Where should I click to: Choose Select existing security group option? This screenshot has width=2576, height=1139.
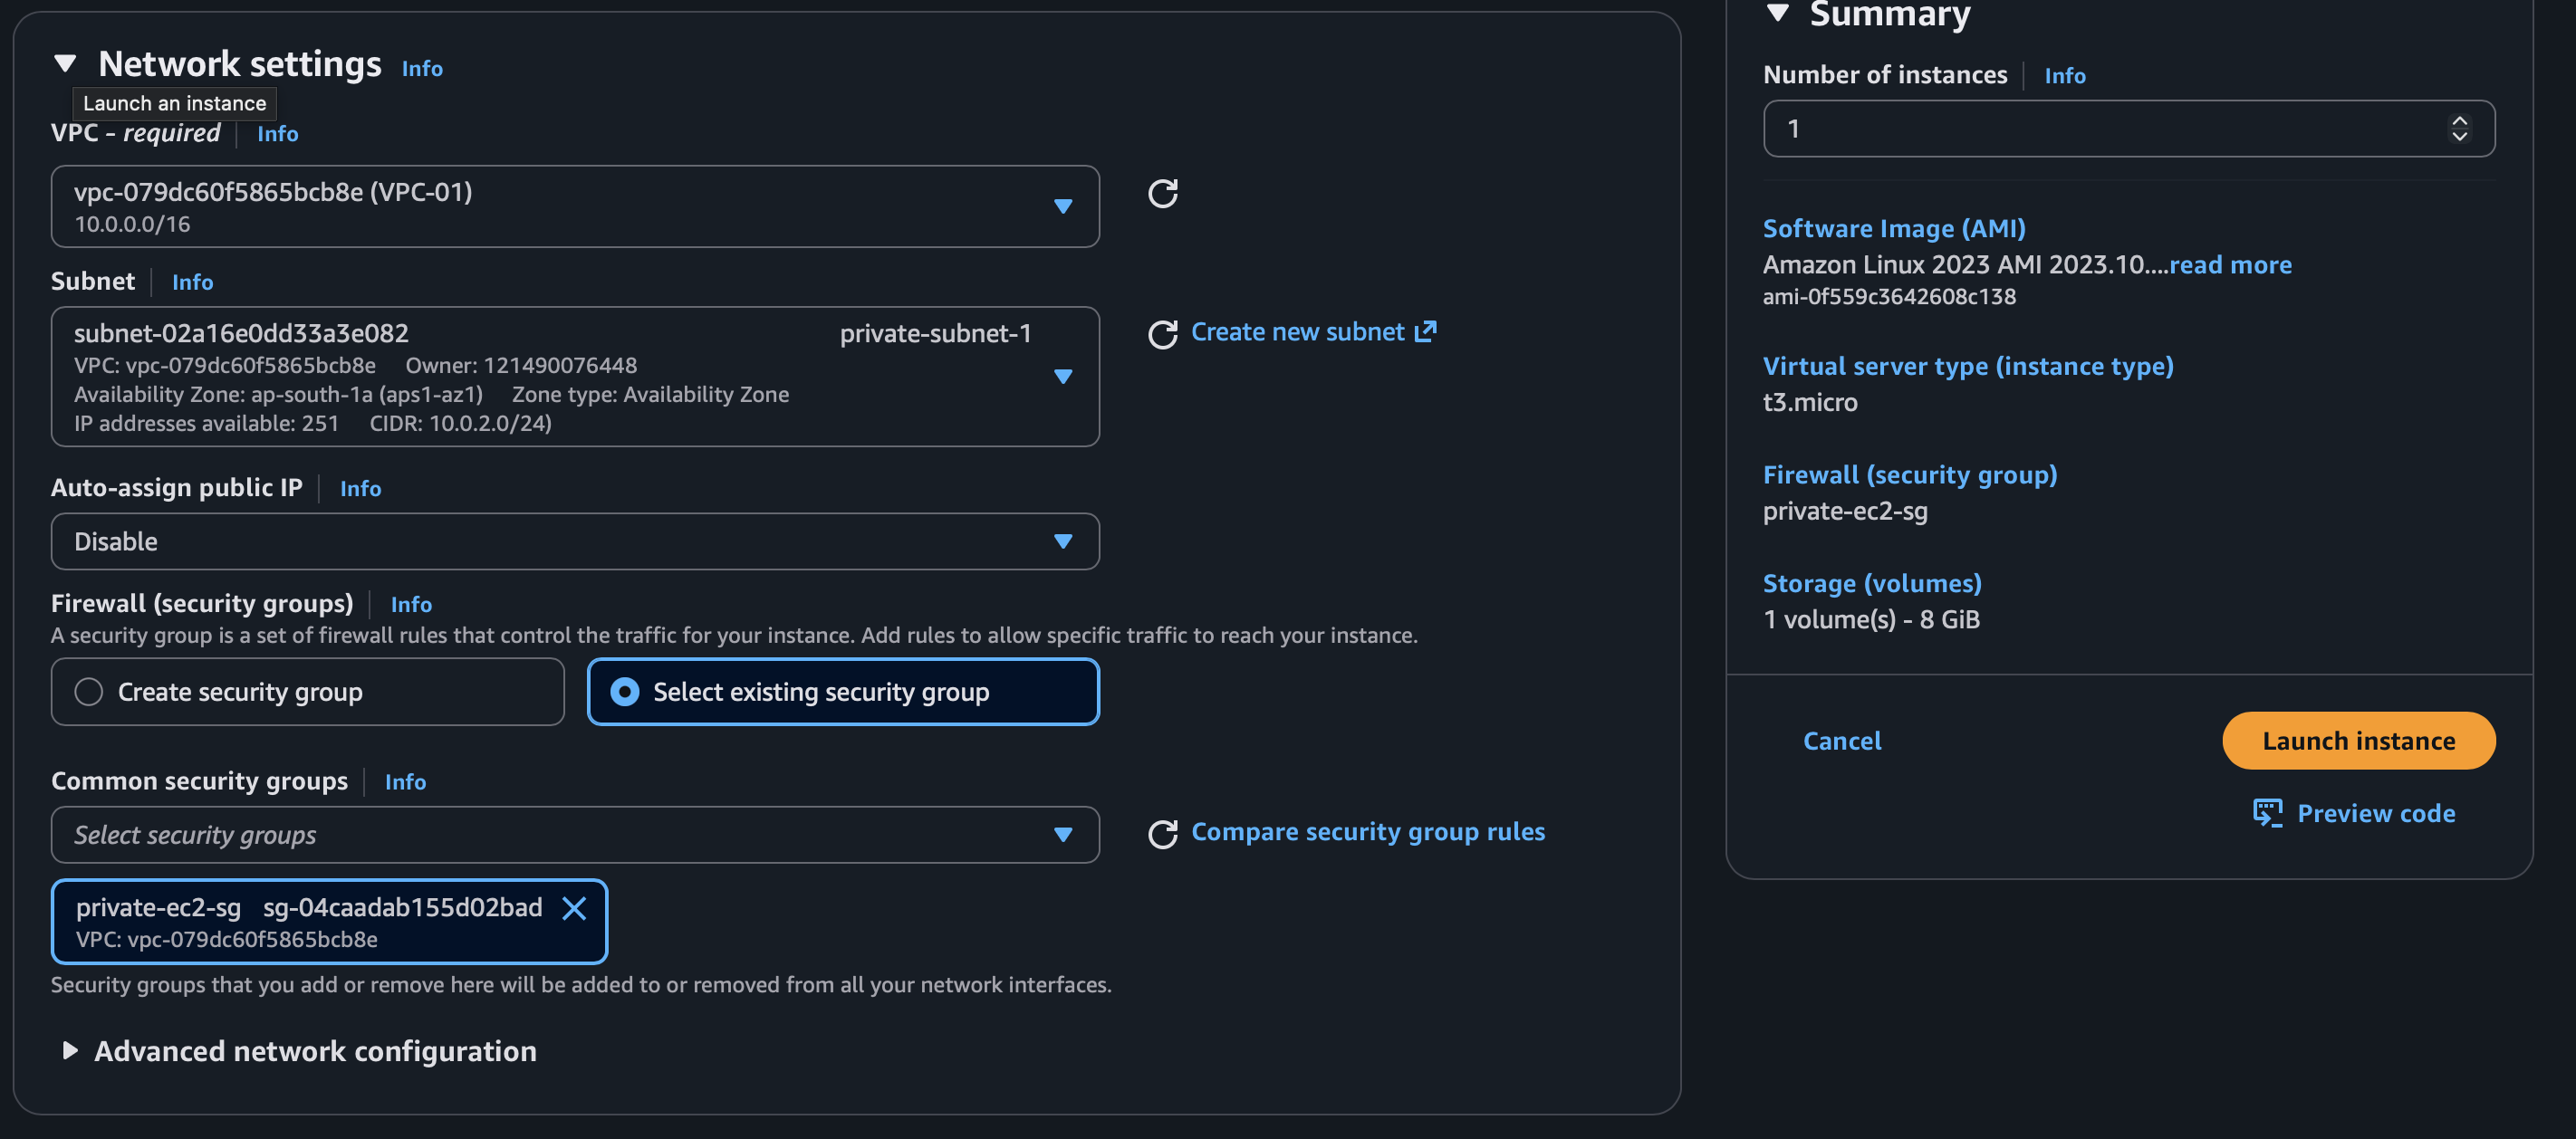[625, 692]
